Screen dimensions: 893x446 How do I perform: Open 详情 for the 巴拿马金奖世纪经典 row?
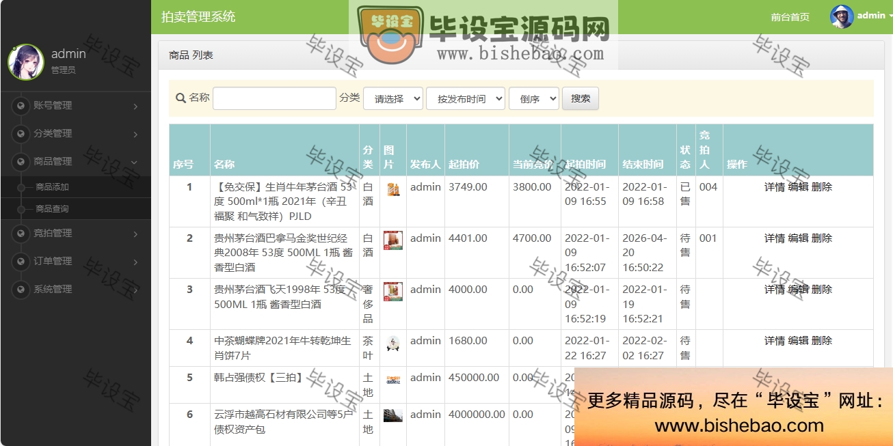tap(775, 238)
